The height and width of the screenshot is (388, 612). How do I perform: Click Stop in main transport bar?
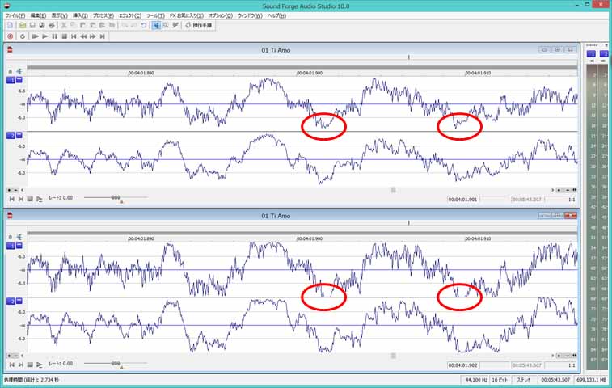64,36
